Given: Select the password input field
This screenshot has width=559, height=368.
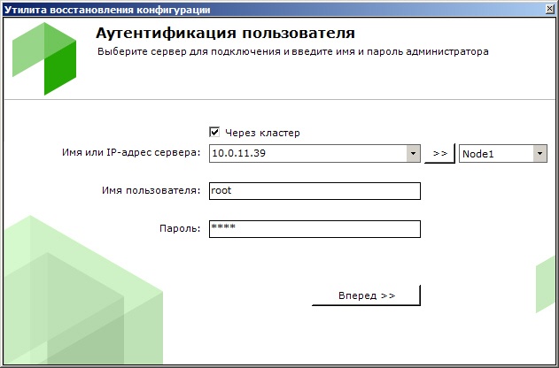Looking at the screenshot, I should [x=314, y=228].
